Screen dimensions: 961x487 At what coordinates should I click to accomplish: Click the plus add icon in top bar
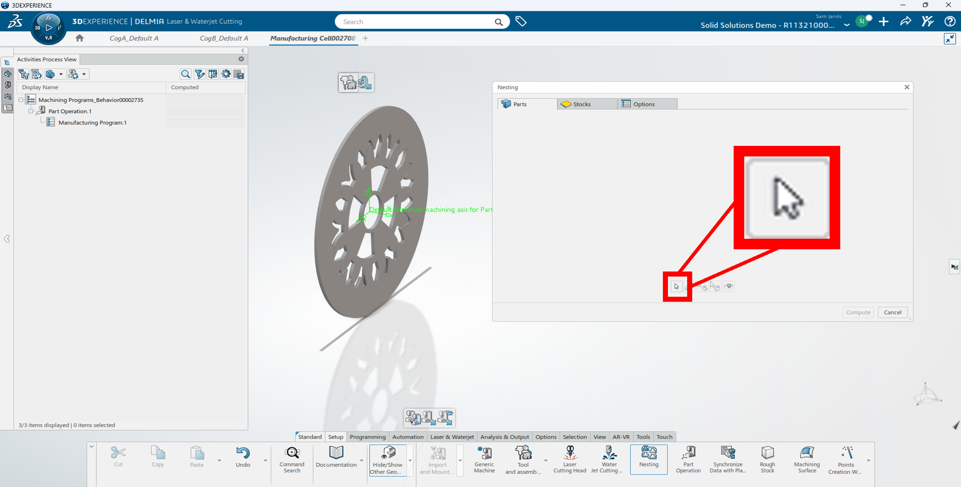(x=884, y=21)
